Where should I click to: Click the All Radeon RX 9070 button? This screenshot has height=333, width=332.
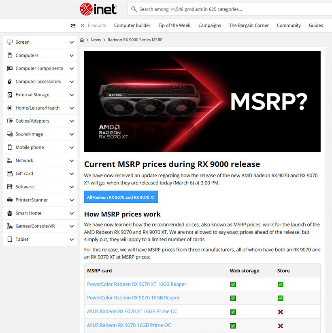click(121, 197)
